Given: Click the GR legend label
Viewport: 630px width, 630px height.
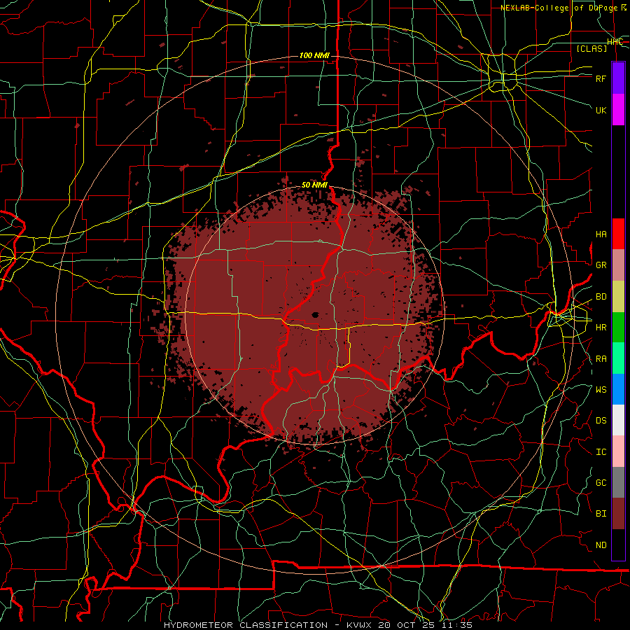Looking at the screenshot, I should click(x=601, y=265).
